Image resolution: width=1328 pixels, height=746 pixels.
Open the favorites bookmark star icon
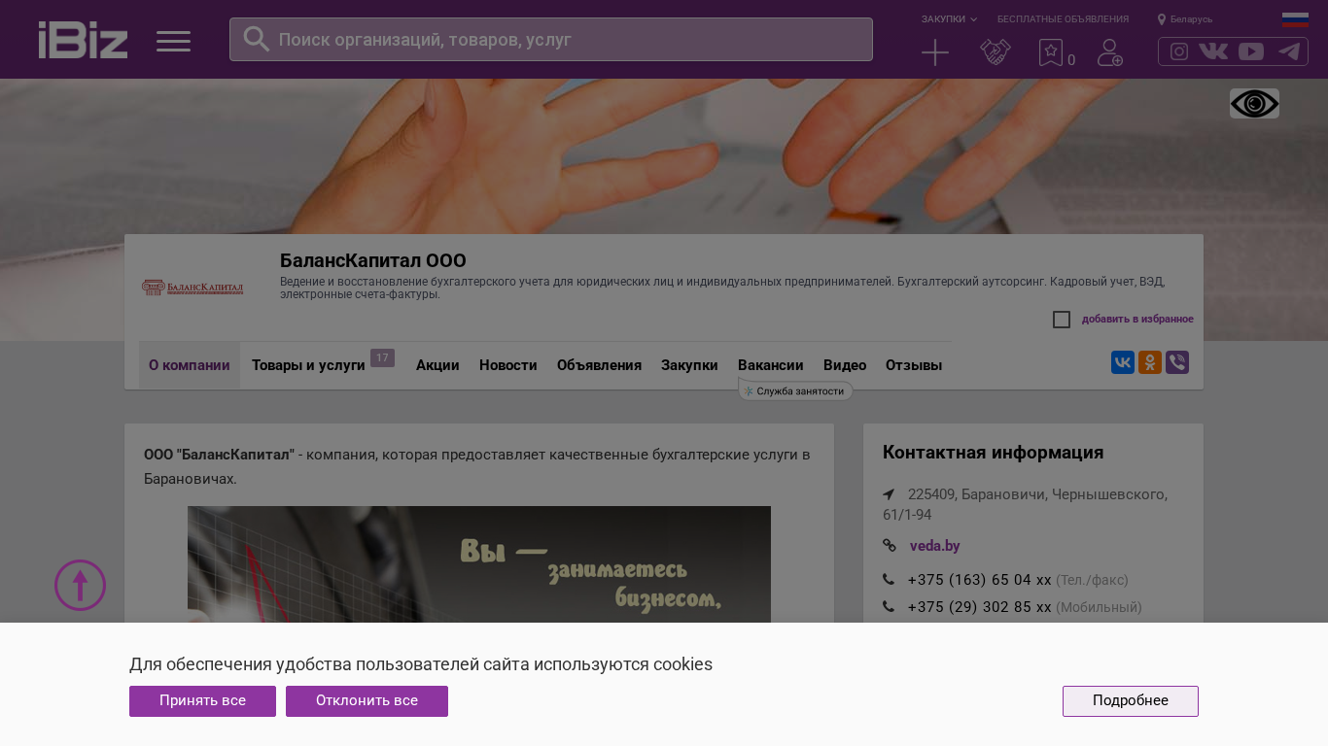[x=1050, y=52]
